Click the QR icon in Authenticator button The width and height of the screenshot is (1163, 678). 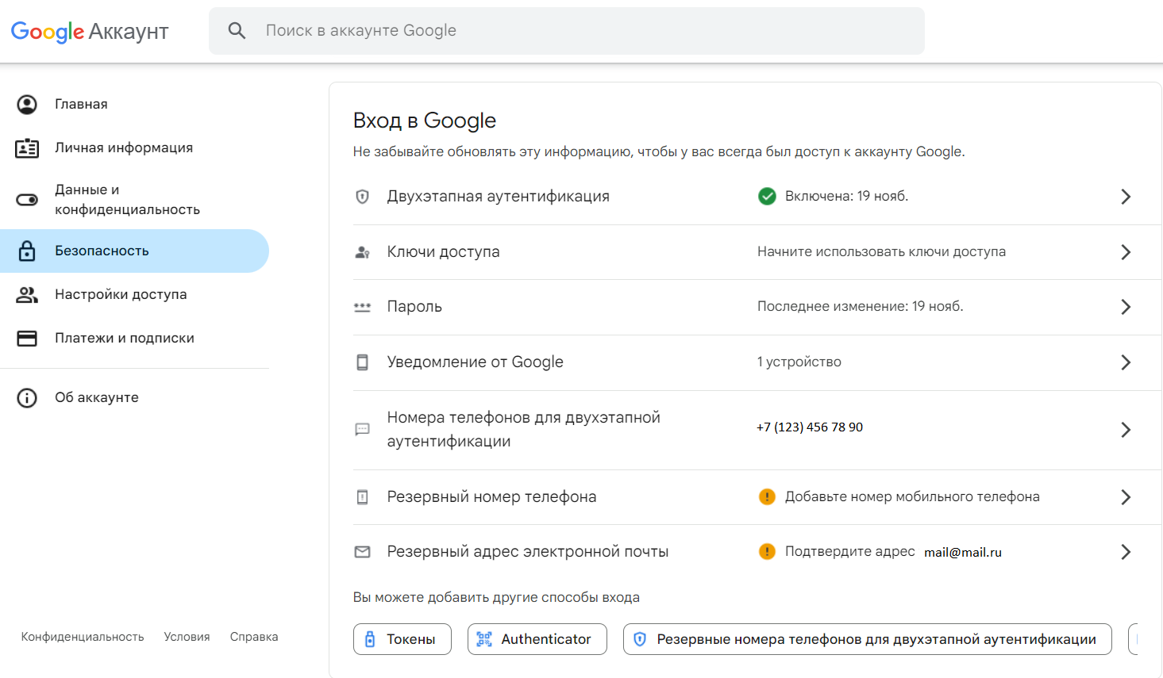[484, 639]
